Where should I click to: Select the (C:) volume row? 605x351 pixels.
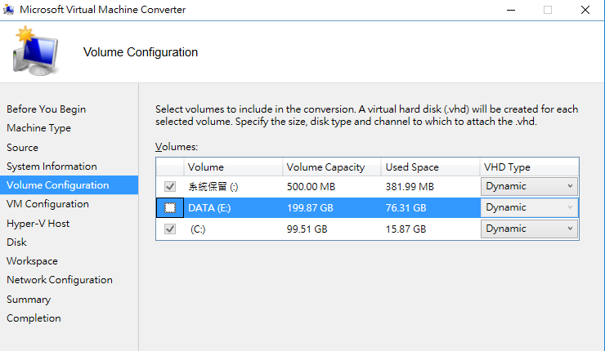tap(367, 229)
